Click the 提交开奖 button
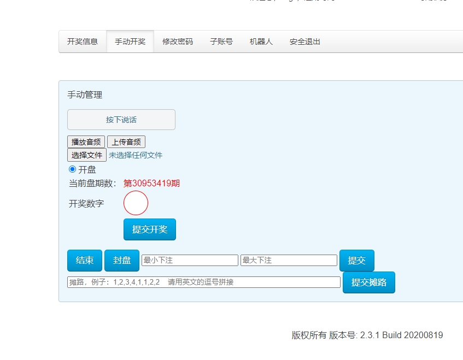 click(150, 229)
